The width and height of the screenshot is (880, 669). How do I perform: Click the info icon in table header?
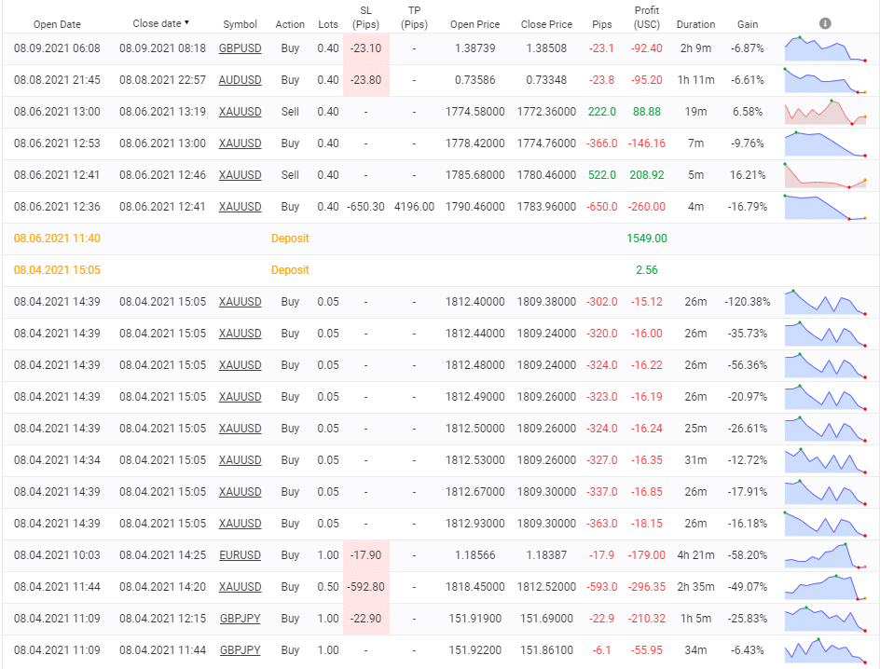pos(825,23)
